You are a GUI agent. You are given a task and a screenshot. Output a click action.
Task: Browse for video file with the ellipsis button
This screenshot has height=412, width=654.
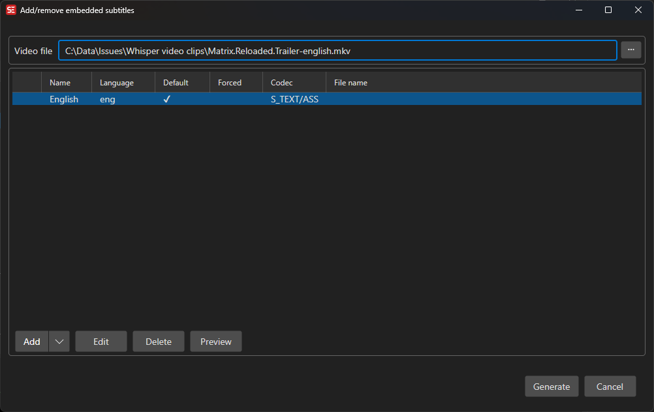point(631,50)
